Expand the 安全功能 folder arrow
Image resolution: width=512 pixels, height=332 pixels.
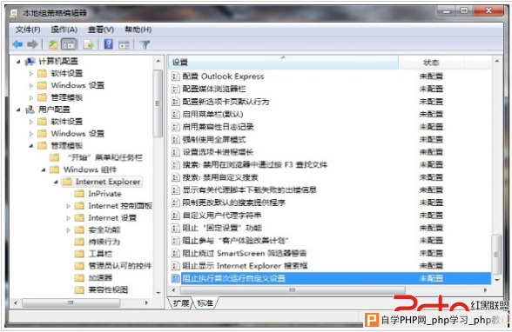point(68,230)
